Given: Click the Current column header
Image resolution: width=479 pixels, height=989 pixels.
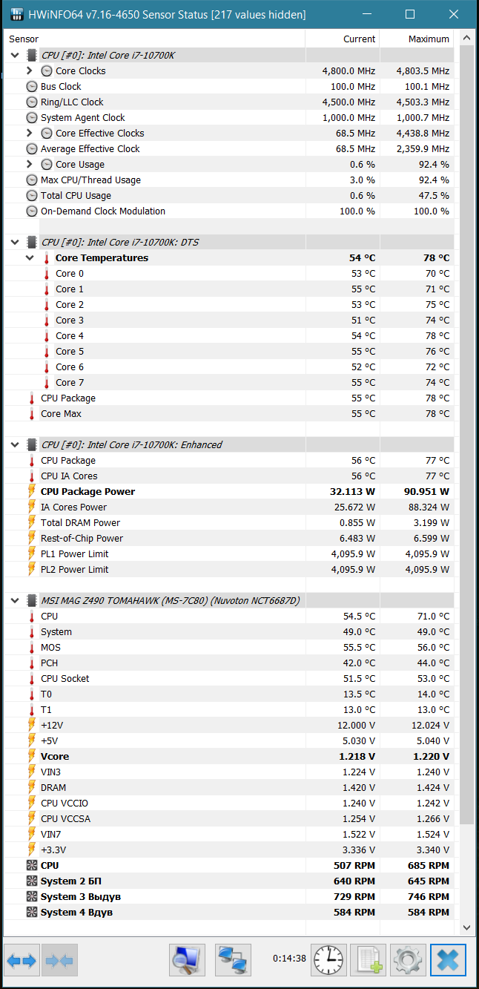Looking at the screenshot, I should pos(342,39).
